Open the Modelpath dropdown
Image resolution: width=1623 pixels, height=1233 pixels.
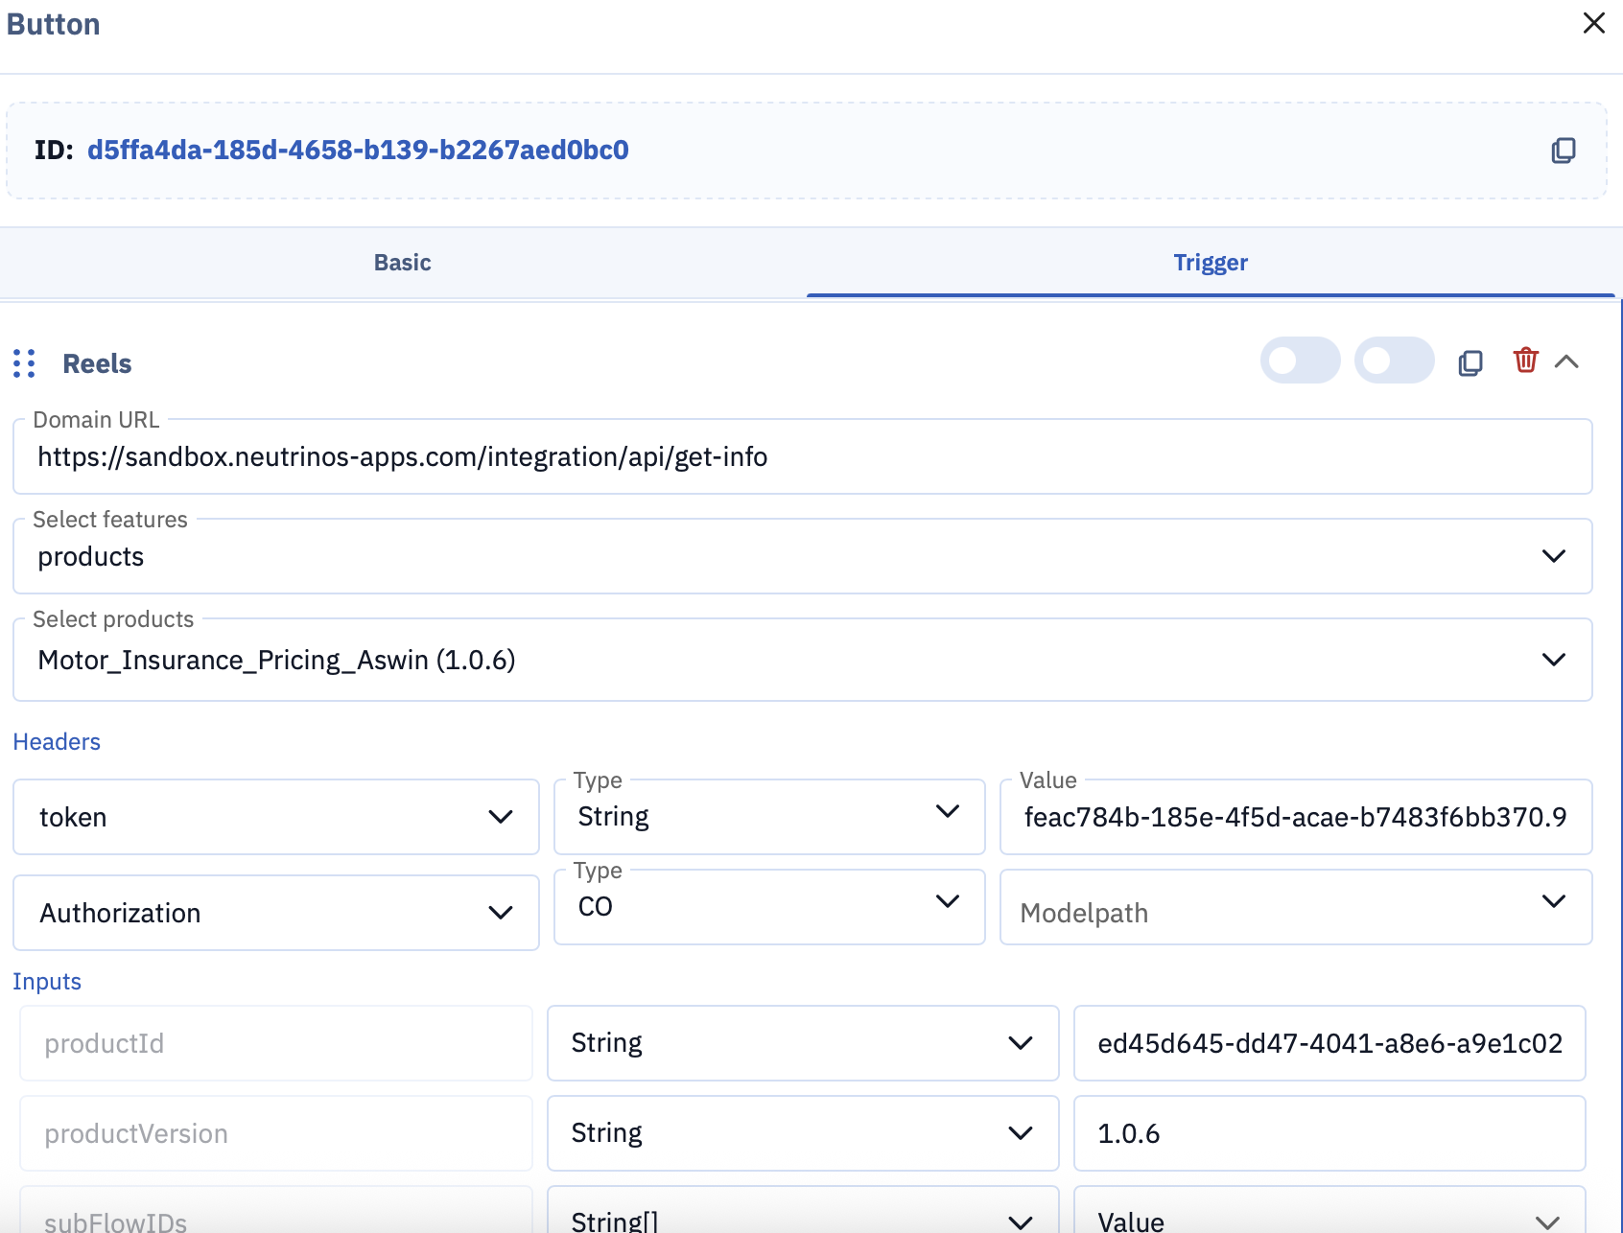click(1296, 907)
